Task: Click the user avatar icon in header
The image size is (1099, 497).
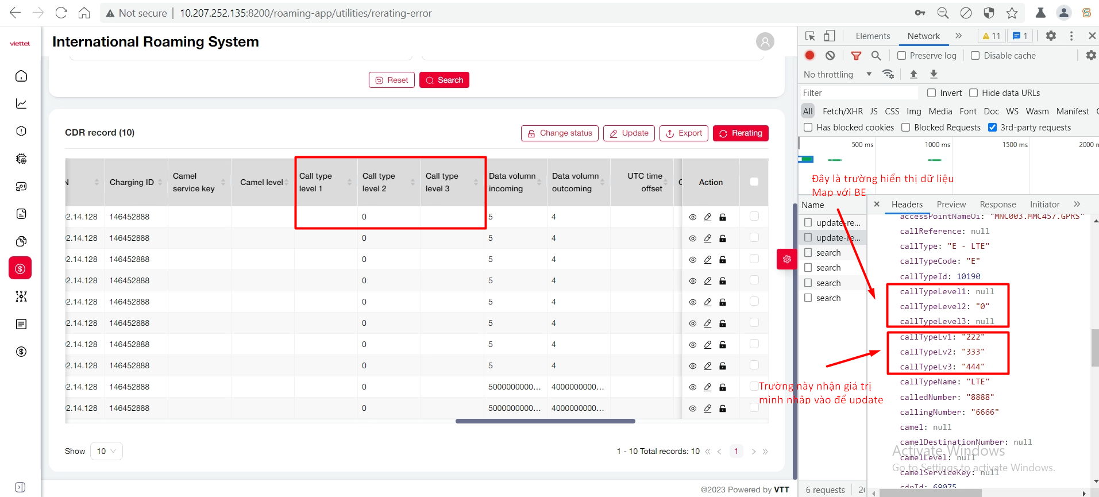Action: pyautogui.click(x=765, y=41)
